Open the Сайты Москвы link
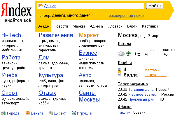The image size is (175, 116). pyautogui.click(x=89, y=96)
